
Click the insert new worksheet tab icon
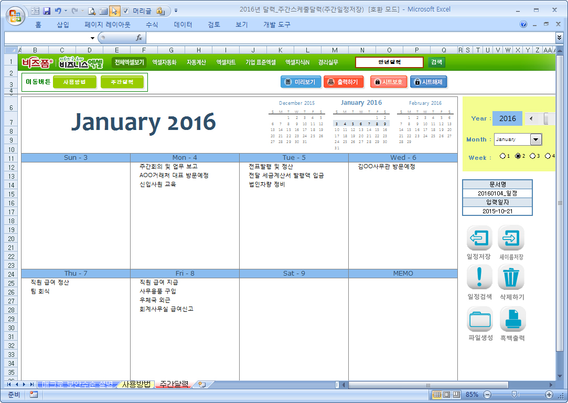point(202,385)
